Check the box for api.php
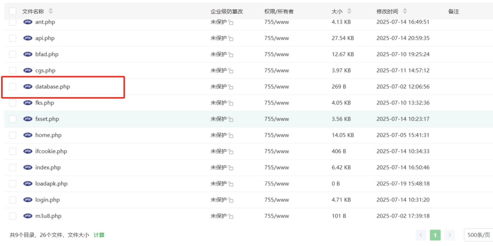Screen dimensions: 493x246 tap(13, 38)
